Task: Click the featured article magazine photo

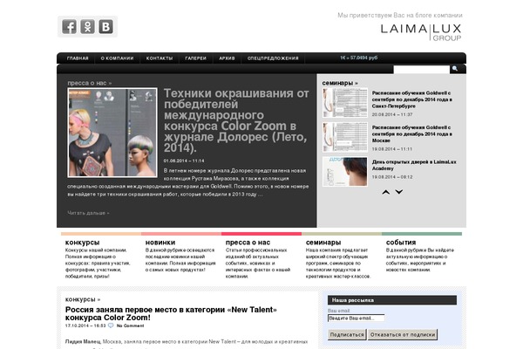Action: pos(112,133)
